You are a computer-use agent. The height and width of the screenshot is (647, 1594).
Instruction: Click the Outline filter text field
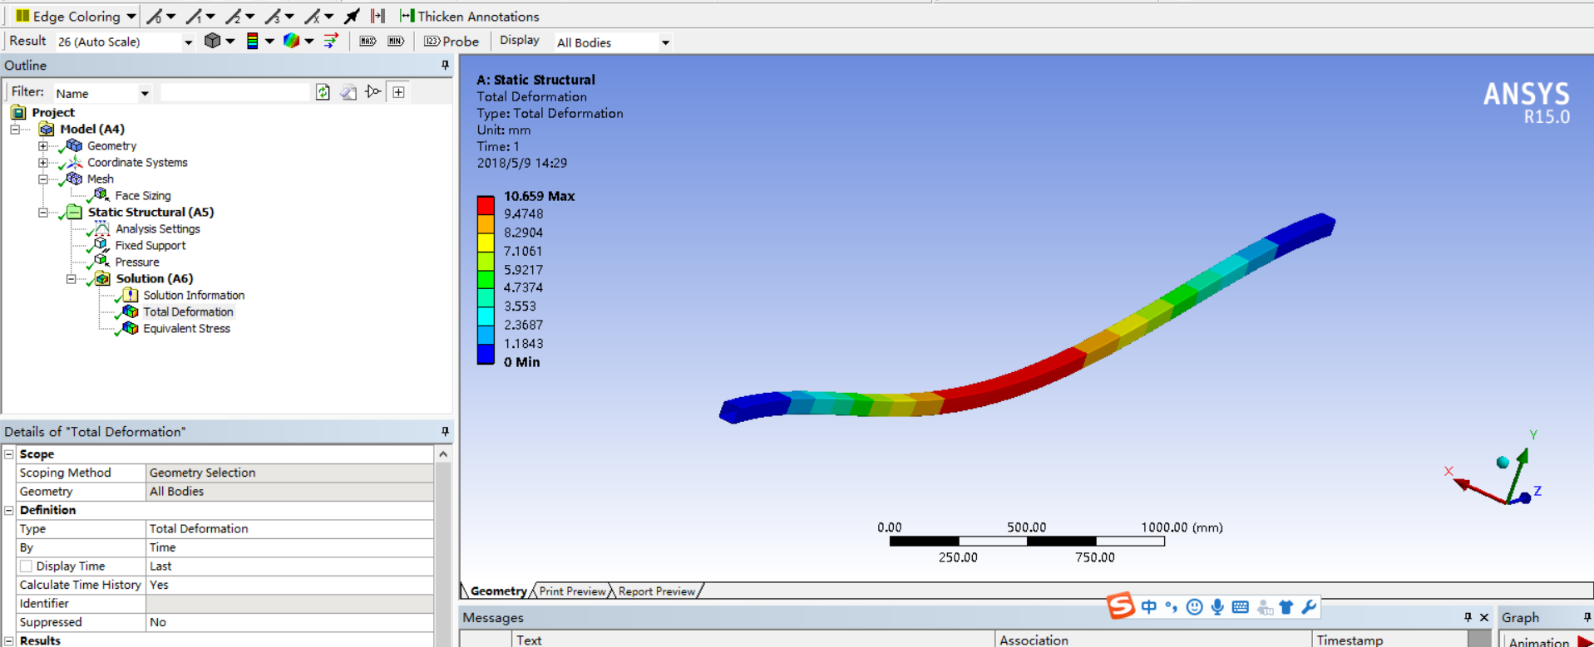pyautogui.click(x=234, y=93)
